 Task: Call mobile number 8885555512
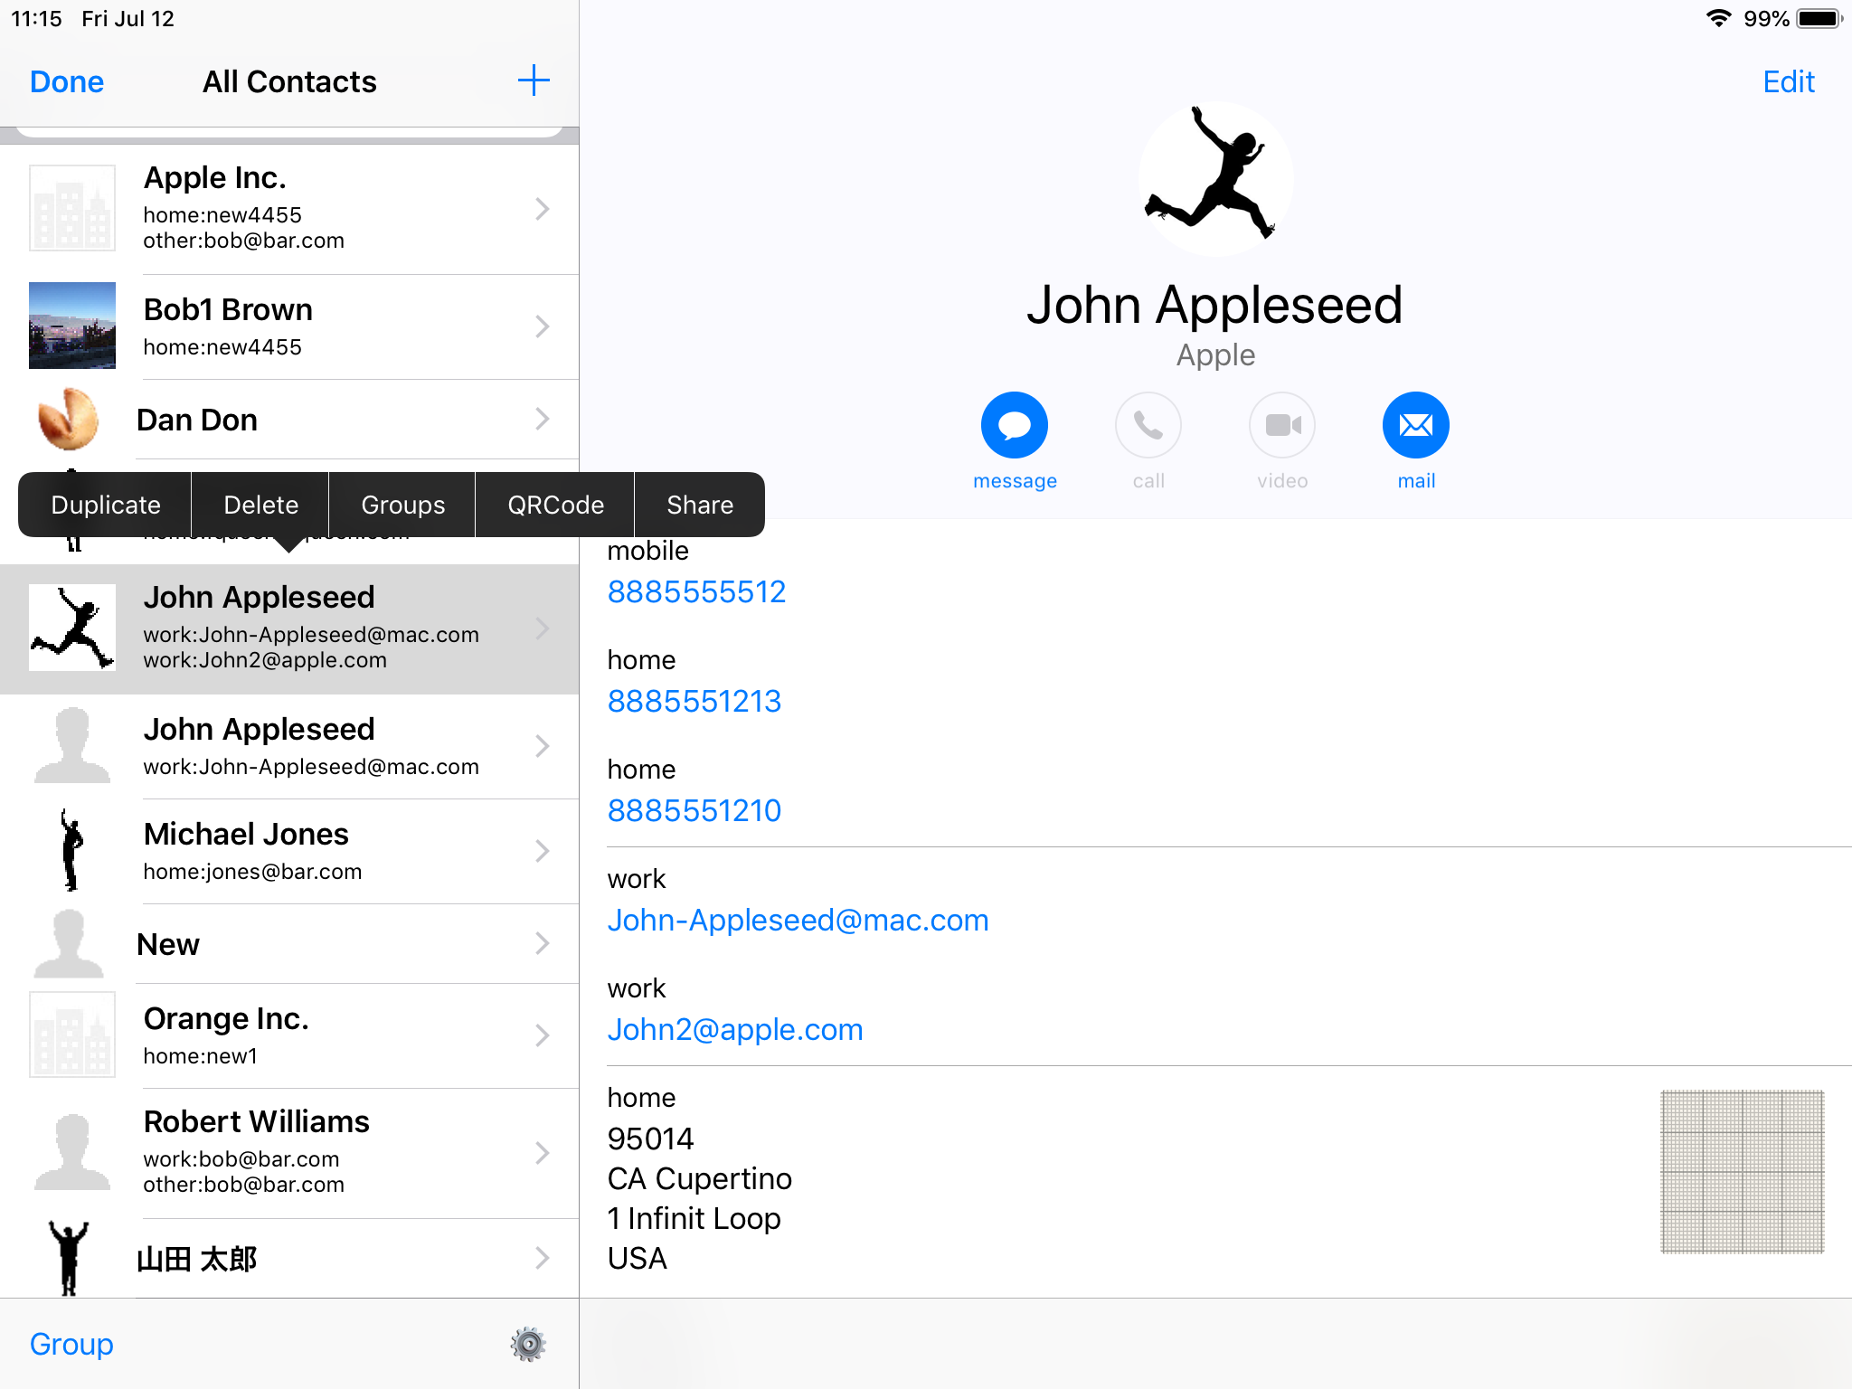point(696,591)
